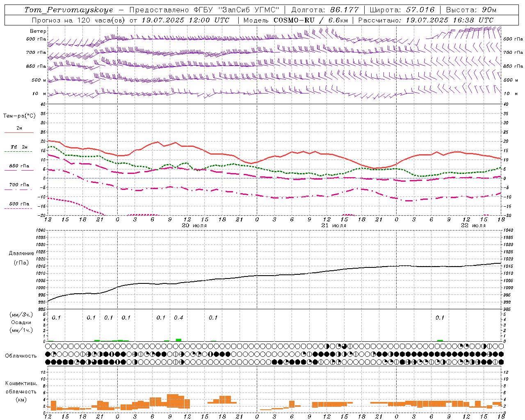
Task: Click the green dashed line sample under Td 2м
Action: click(18, 152)
